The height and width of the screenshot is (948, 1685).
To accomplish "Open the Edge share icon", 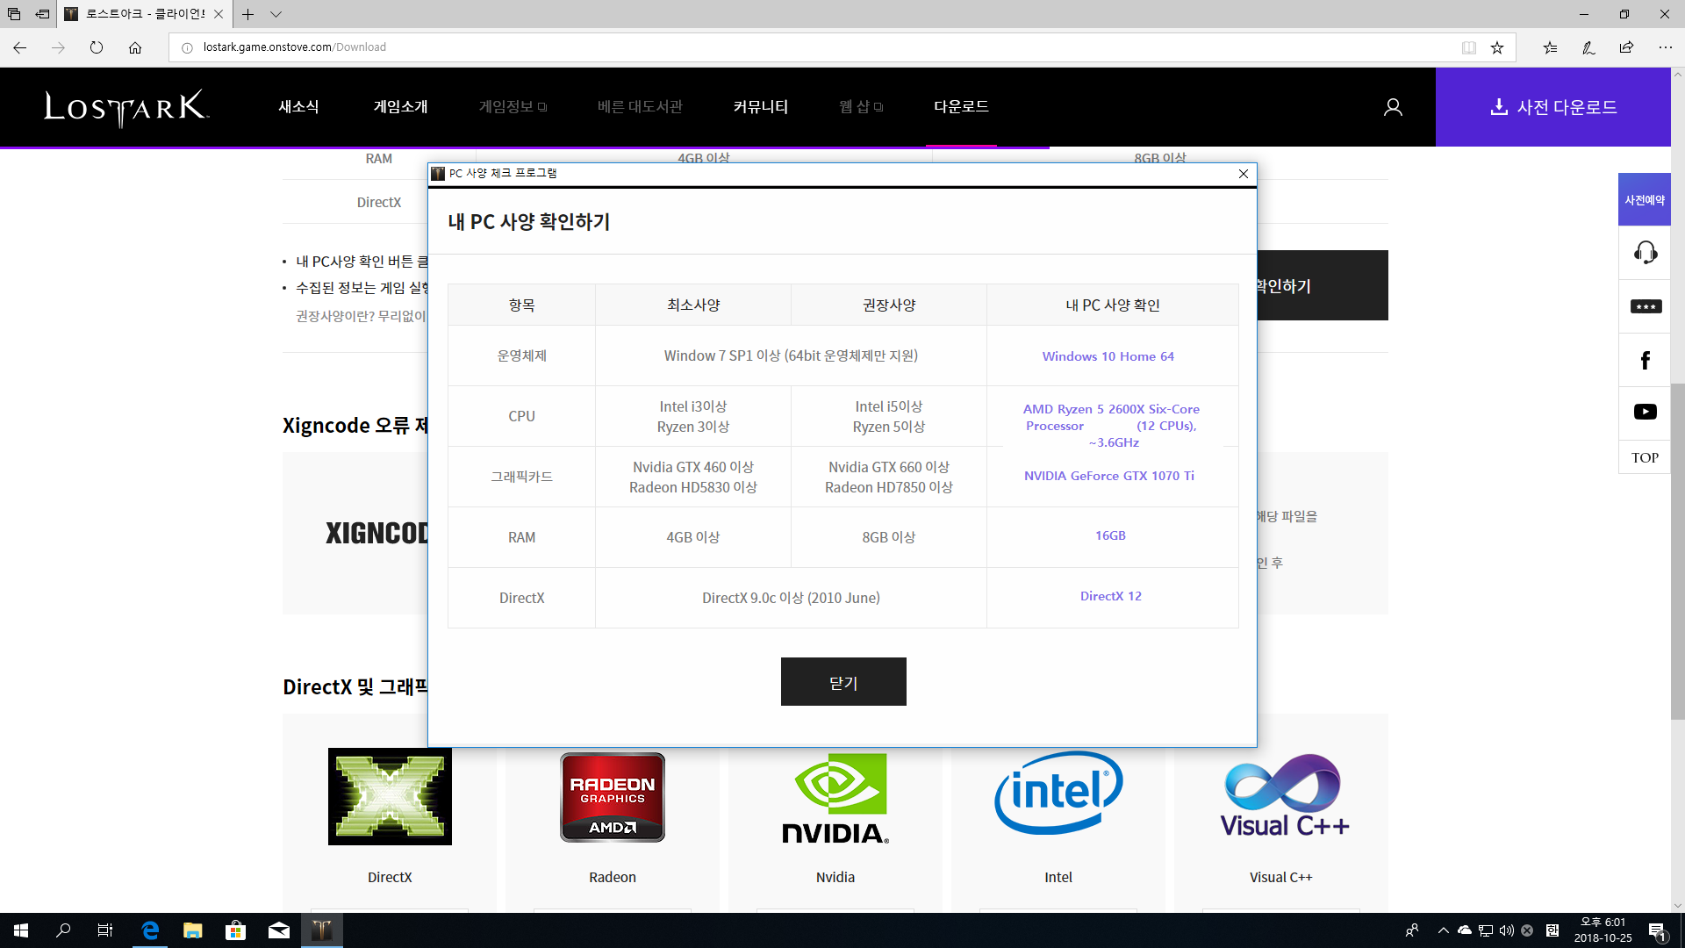I will click(x=1626, y=47).
